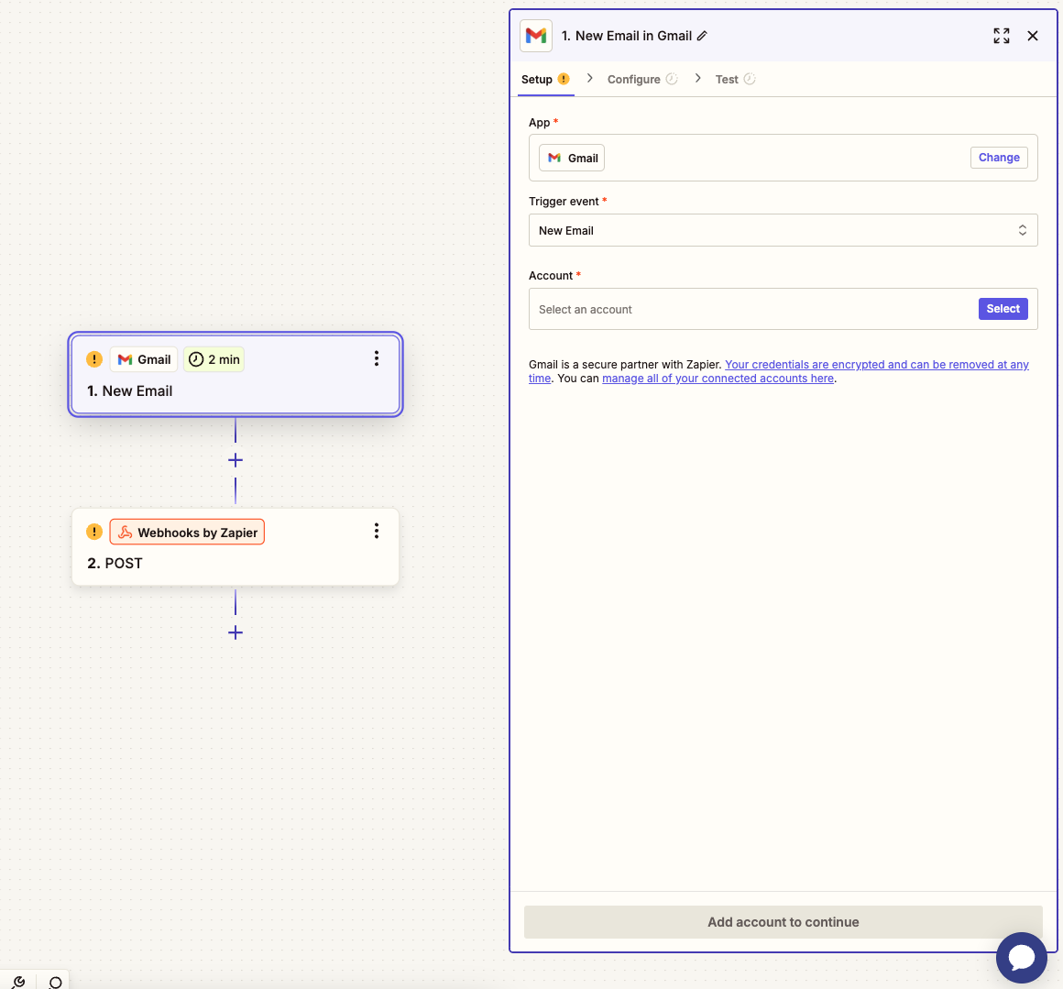Click the warning badge on the POST step
Viewport: 1063px width, 989px height.
coord(93,532)
